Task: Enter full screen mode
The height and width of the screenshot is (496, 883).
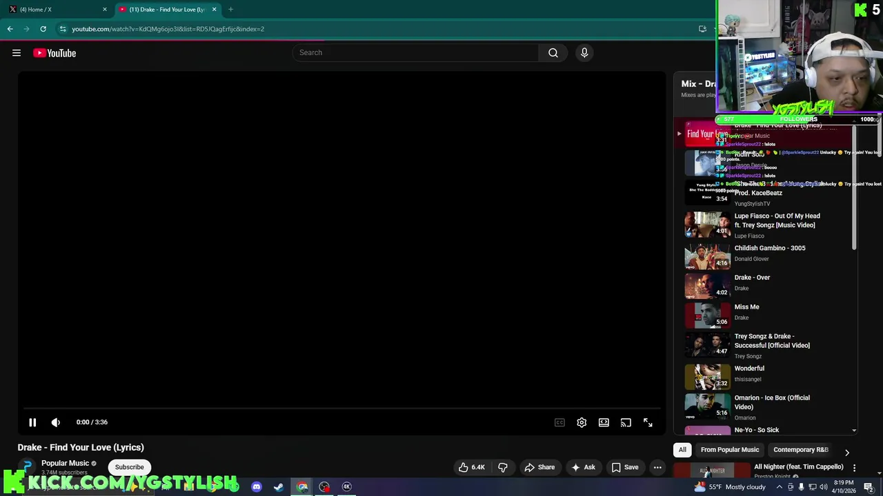Action: point(648,422)
